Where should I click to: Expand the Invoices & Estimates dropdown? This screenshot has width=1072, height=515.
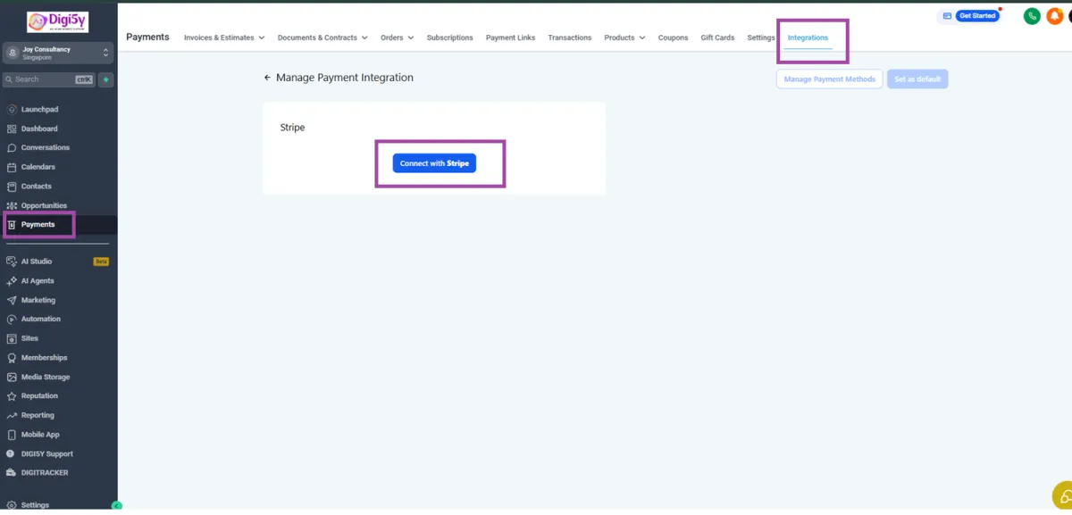(x=224, y=37)
